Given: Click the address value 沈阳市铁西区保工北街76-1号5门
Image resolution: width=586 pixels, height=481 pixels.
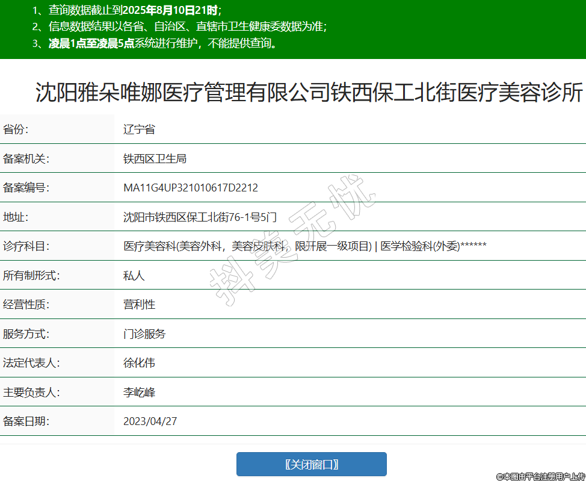Looking at the screenshot, I should coord(200,217).
